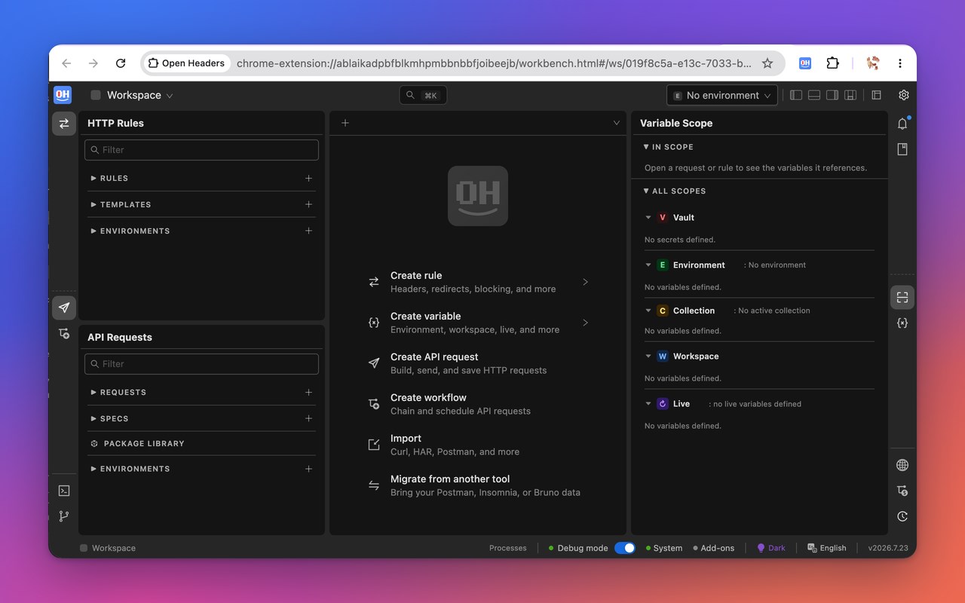Image resolution: width=965 pixels, height=603 pixels.
Task: Expand API Requests ENVIRONMENTS section
Action: (x=130, y=469)
